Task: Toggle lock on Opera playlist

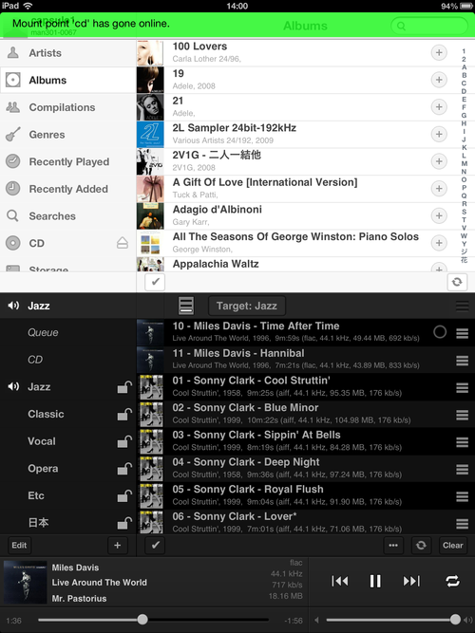Action: [124, 469]
